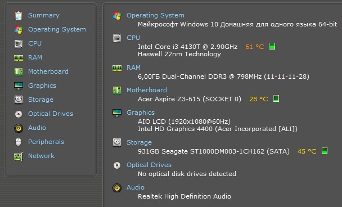Click the No optical disk drives detected text
Viewport: 342px width, 207px height.
pyautogui.click(x=187, y=174)
